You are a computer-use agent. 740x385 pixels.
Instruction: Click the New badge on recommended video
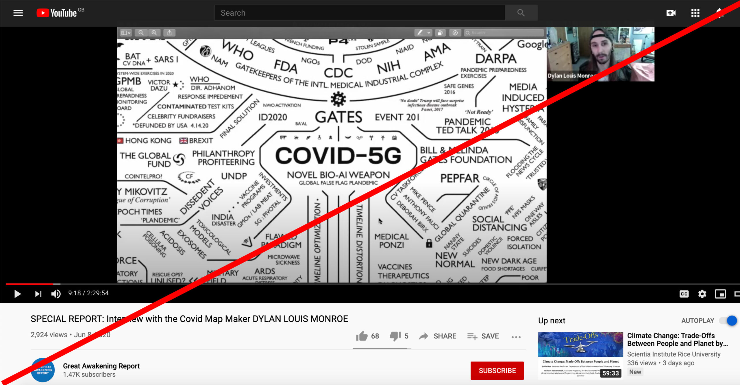click(x=635, y=372)
